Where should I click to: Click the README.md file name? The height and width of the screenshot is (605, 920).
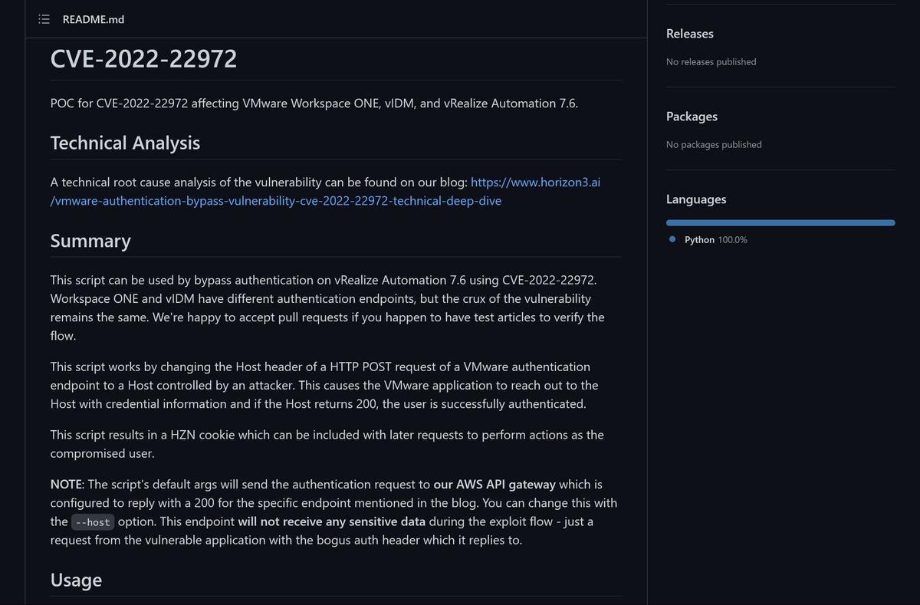click(x=94, y=19)
